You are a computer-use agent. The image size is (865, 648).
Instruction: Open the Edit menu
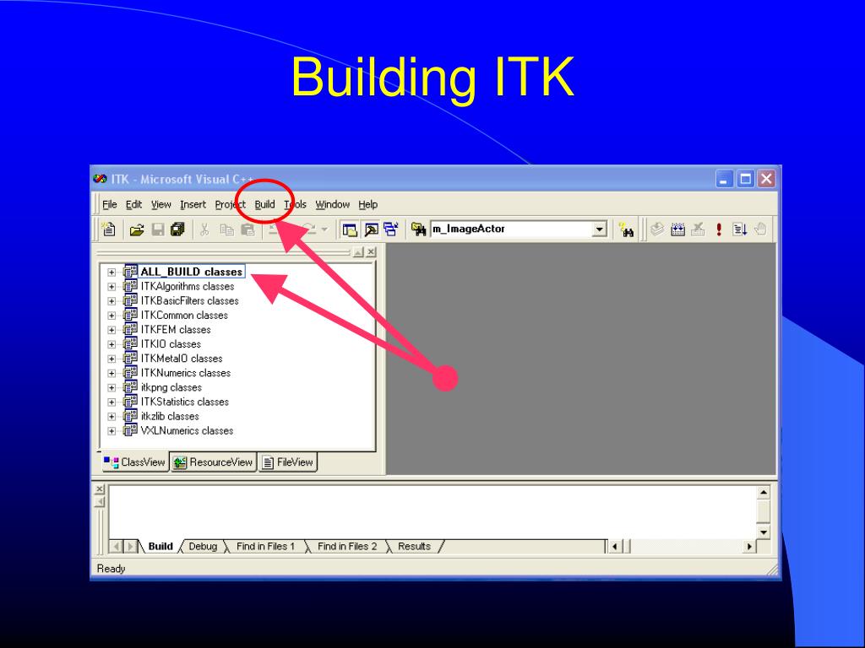point(133,204)
